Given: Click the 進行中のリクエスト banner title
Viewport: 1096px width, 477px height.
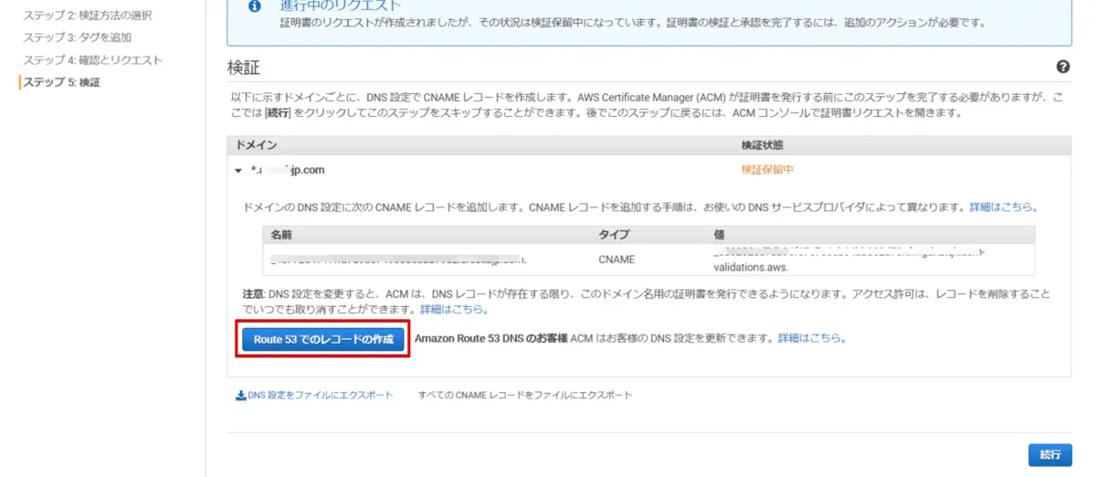Looking at the screenshot, I should point(340,5).
